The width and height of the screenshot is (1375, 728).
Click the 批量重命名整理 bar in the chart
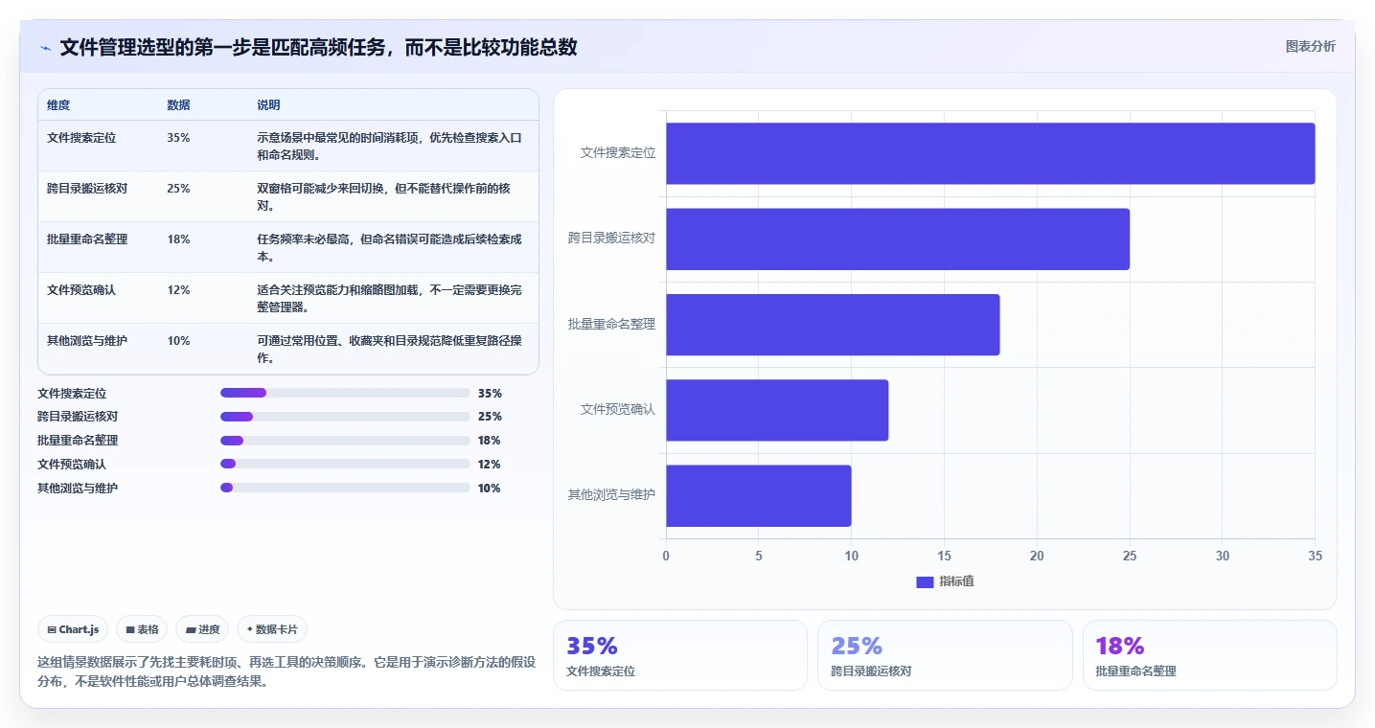click(833, 325)
